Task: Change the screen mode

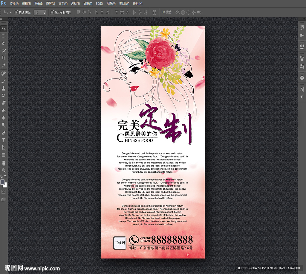Action: pos(4,199)
